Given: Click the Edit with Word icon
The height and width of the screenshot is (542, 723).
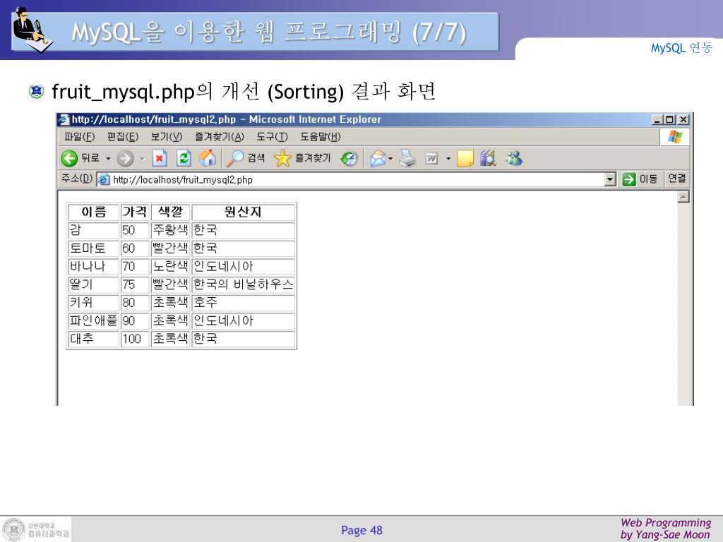Looking at the screenshot, I should pyautogui.click(x=431, y=159).
